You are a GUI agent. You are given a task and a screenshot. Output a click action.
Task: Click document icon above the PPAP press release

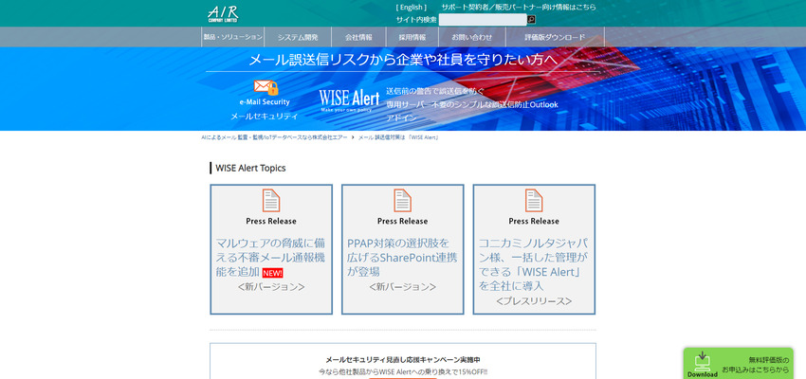[x=402, y=200]
